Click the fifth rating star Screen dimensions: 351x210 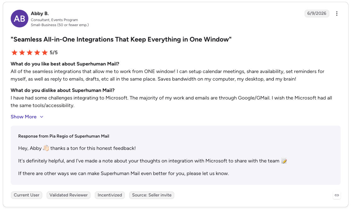[45, 53]
